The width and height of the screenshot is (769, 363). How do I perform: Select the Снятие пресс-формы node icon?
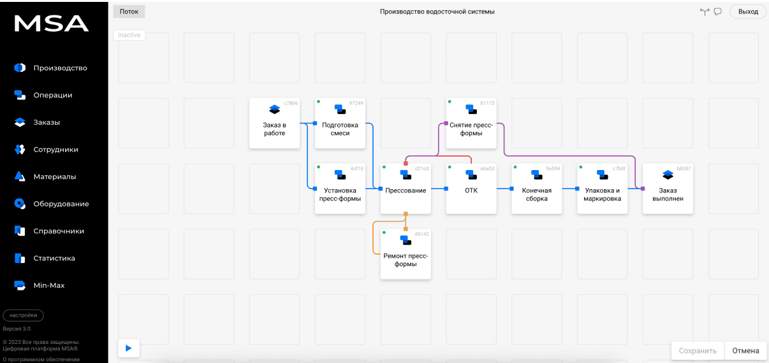click(x=471, y=109)
